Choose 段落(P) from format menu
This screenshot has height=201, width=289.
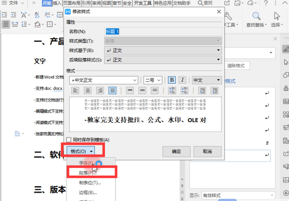(91, 173)
